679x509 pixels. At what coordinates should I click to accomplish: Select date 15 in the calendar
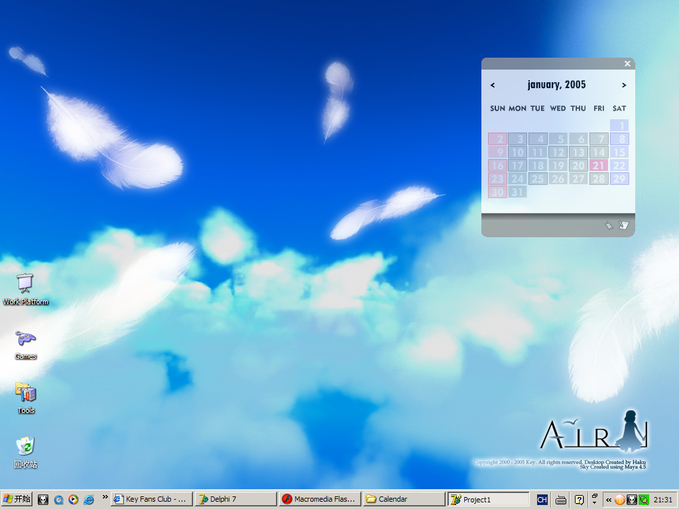click(x=619, y=152)
